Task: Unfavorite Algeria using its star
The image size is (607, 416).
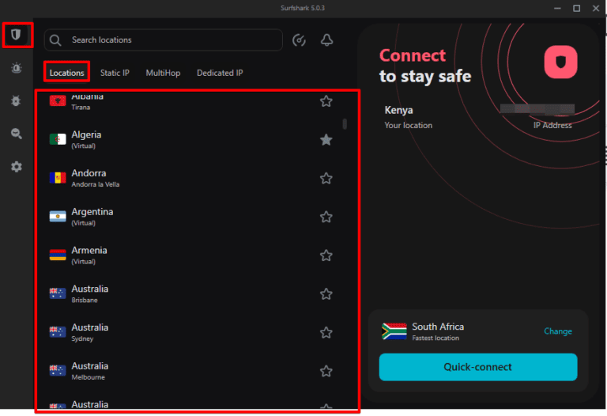Action: coord(326,140)
